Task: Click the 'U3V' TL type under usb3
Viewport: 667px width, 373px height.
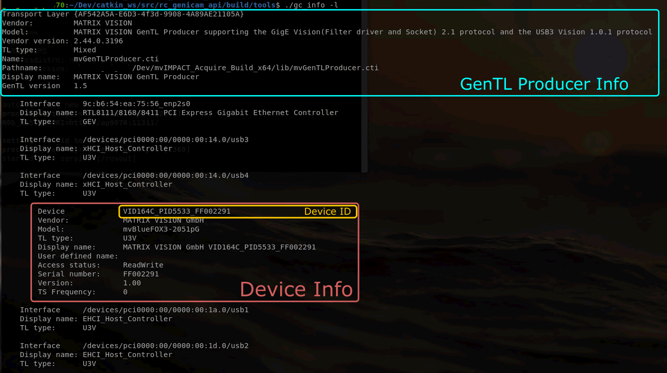Action: 89,157
